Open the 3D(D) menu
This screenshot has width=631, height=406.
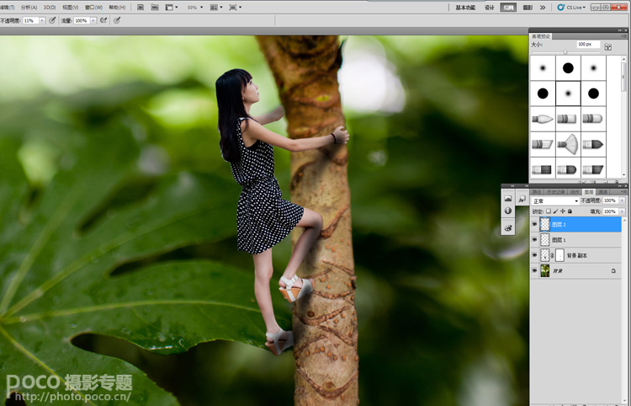[50, 8]
